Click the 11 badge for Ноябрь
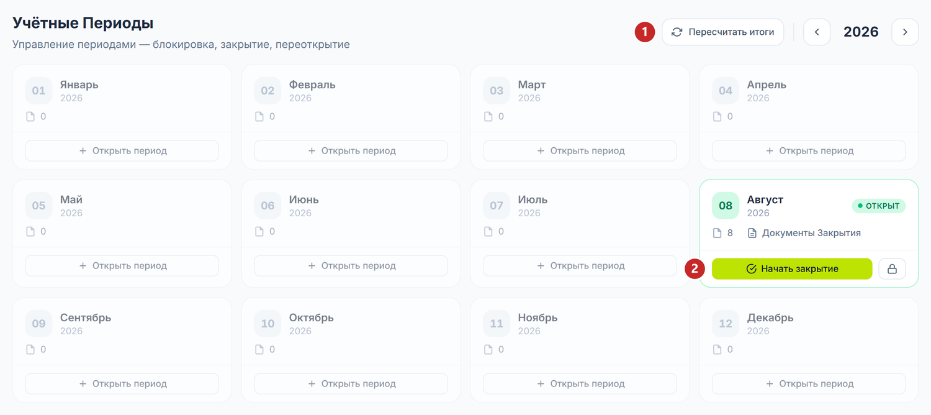This screenshot has height=415, width=931. [497, 324]
